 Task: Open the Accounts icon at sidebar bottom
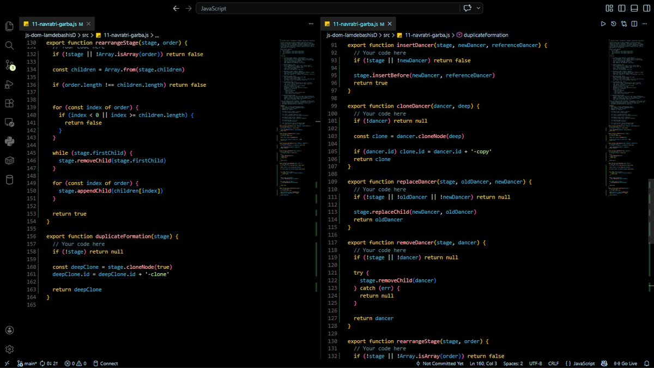(9, 329)
